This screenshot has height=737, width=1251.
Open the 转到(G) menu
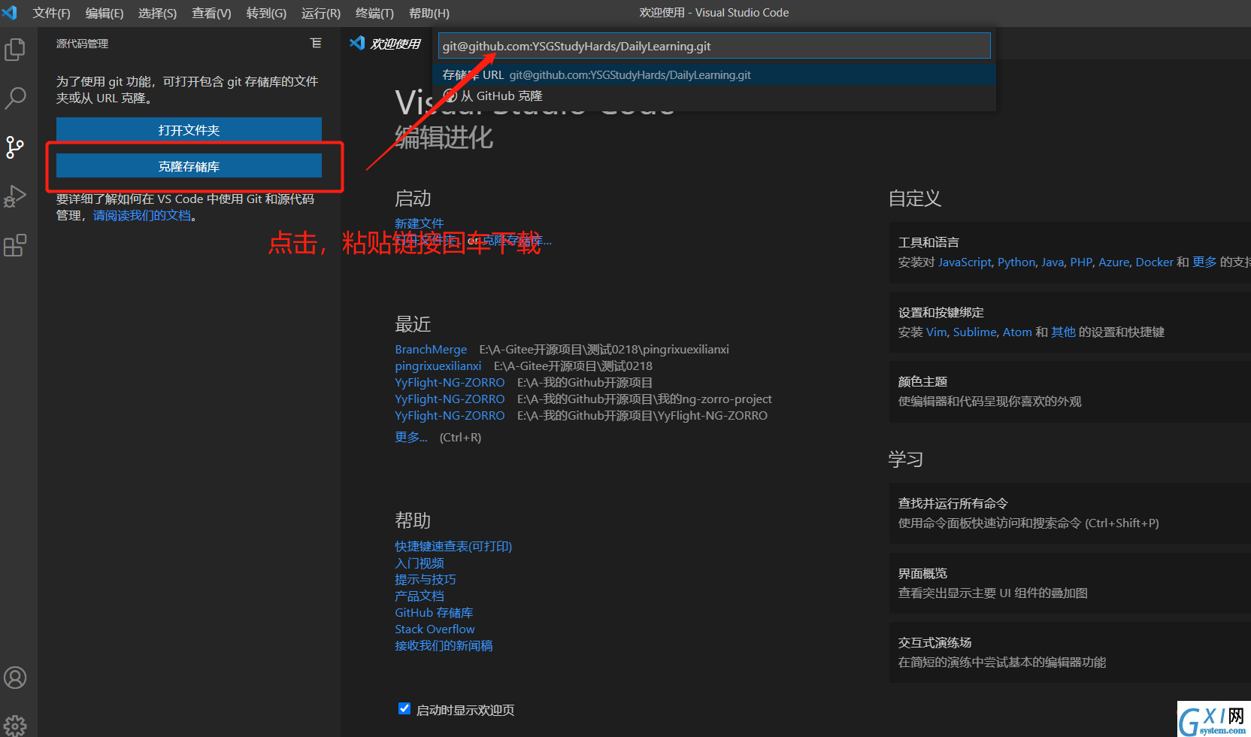click(x=266, y=13)
